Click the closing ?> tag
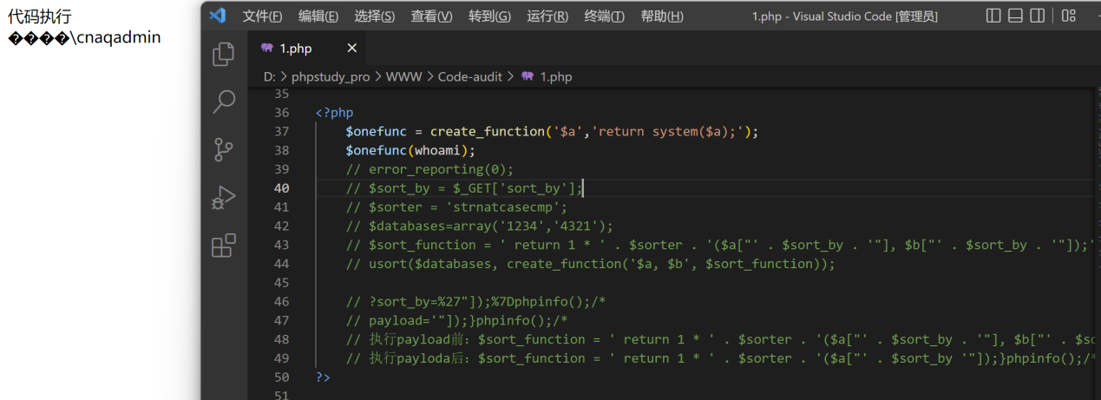This screenshot has height=400, width=1101. (323, 377)
